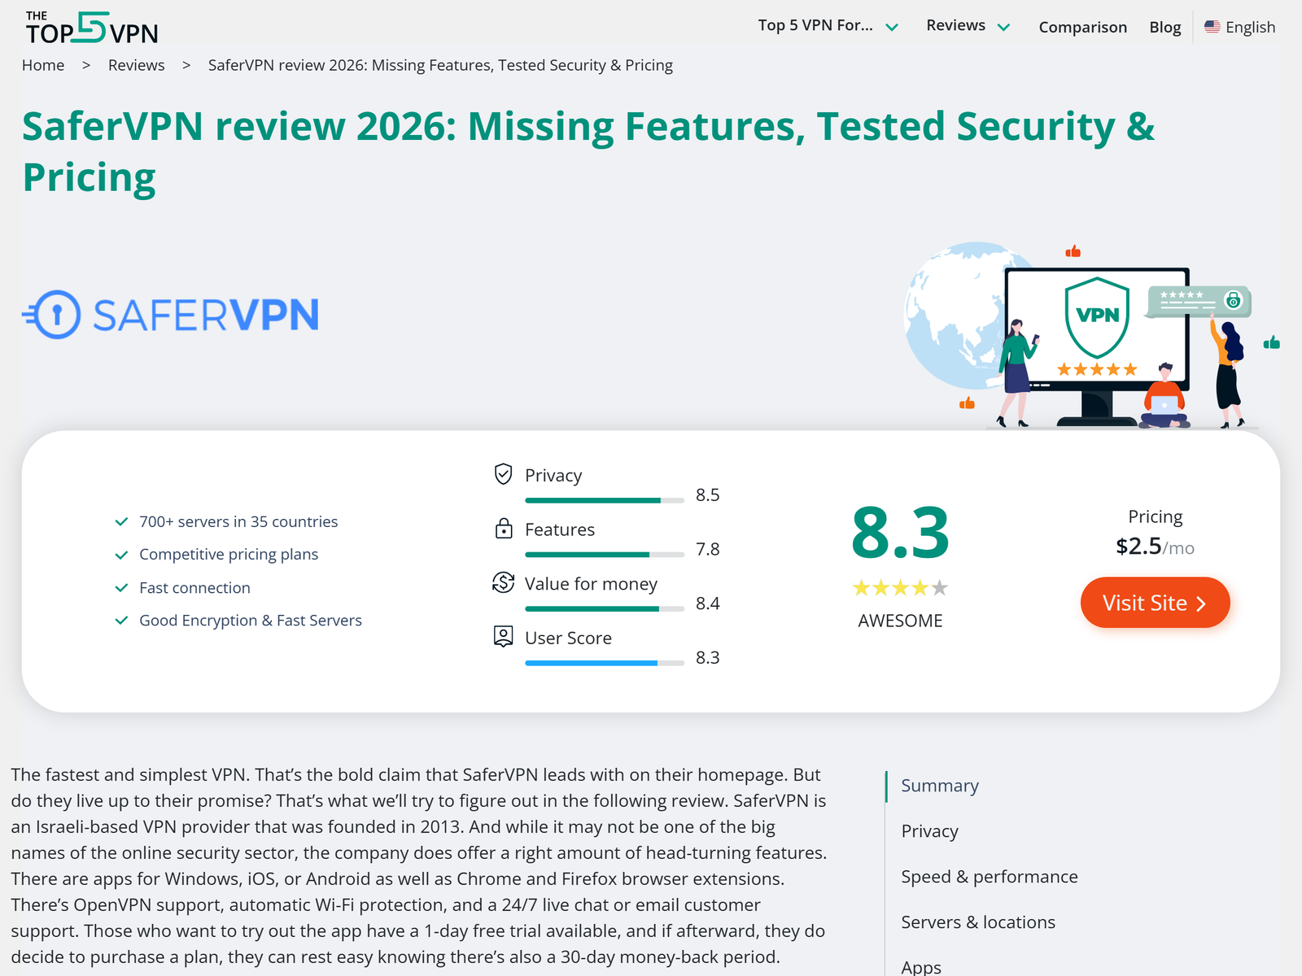
Task: Click the SaferVPN review breadcrumb text
Action: [440, 65]
